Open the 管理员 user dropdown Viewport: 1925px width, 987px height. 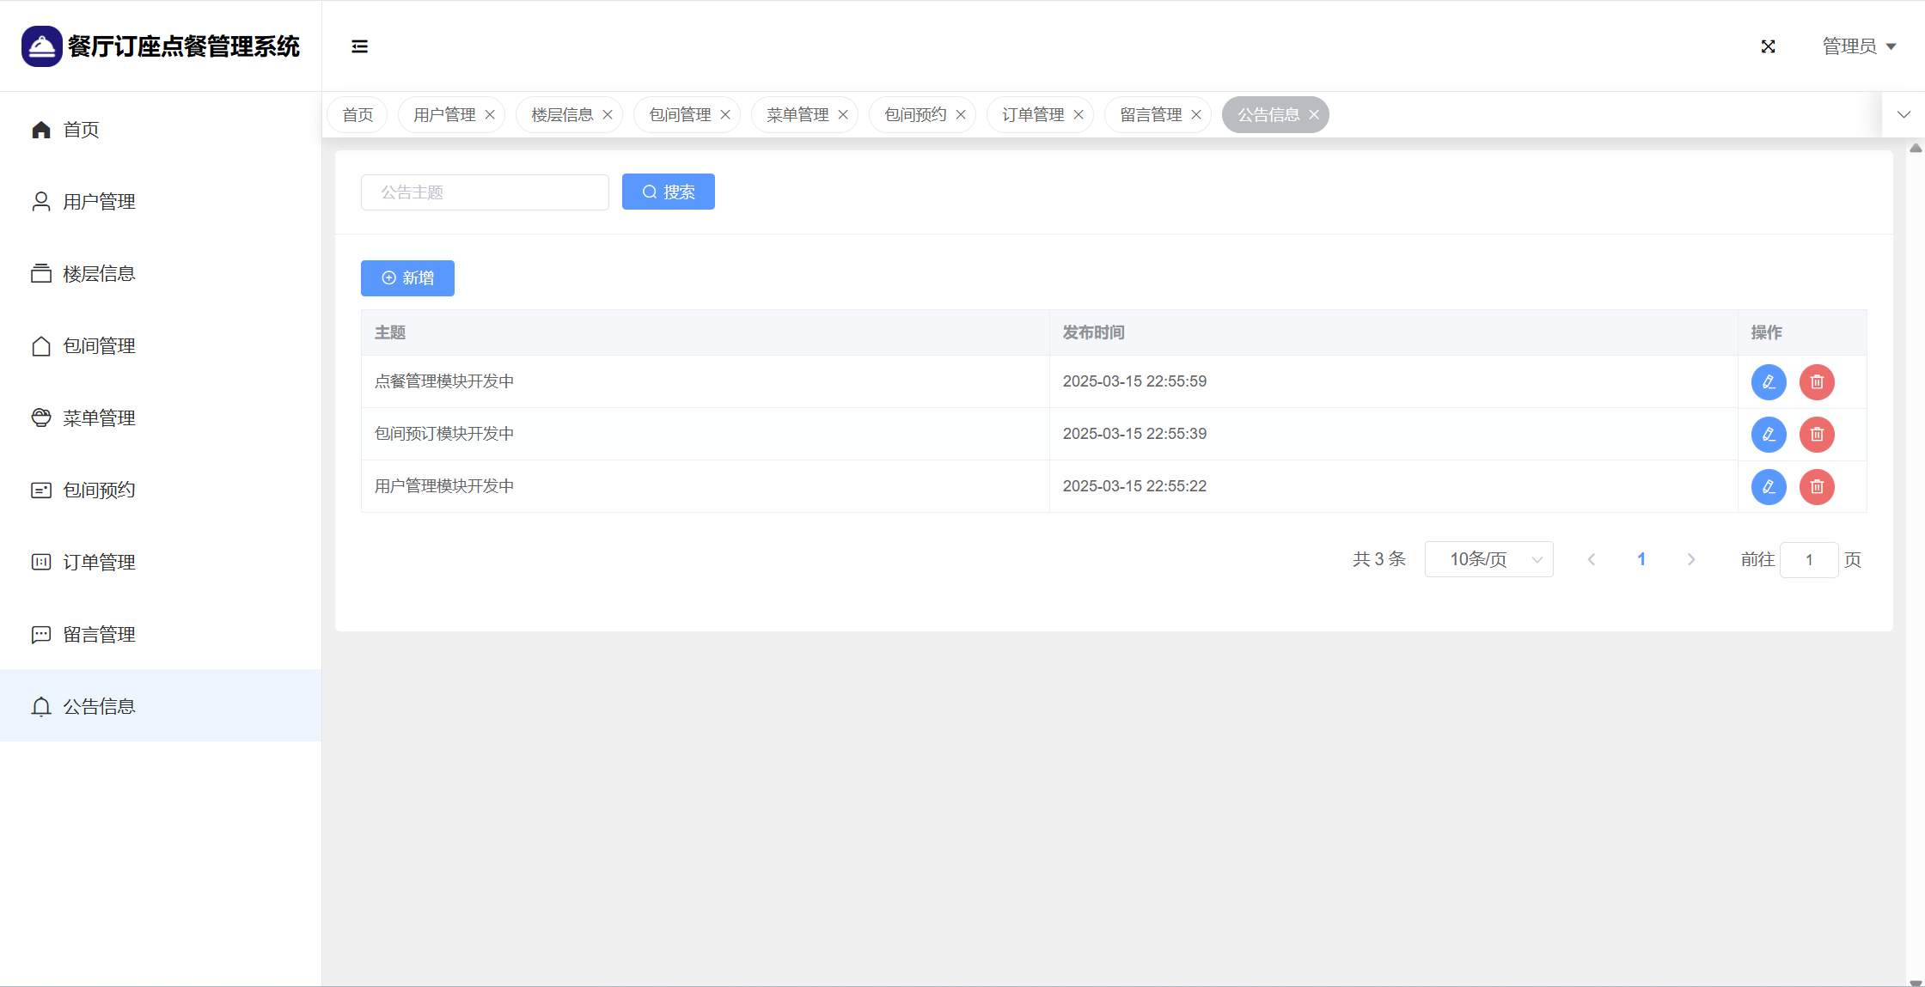tap(1859, 46)
